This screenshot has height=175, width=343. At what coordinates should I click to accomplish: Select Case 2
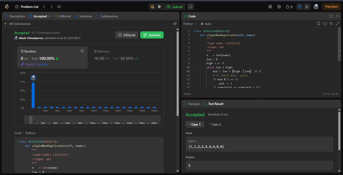[x=215, y=124]
